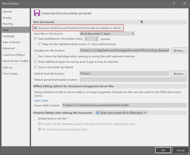Select Trust Center in the sidebar
This screenshot has height=155, width=190.
tap(10, 74)
